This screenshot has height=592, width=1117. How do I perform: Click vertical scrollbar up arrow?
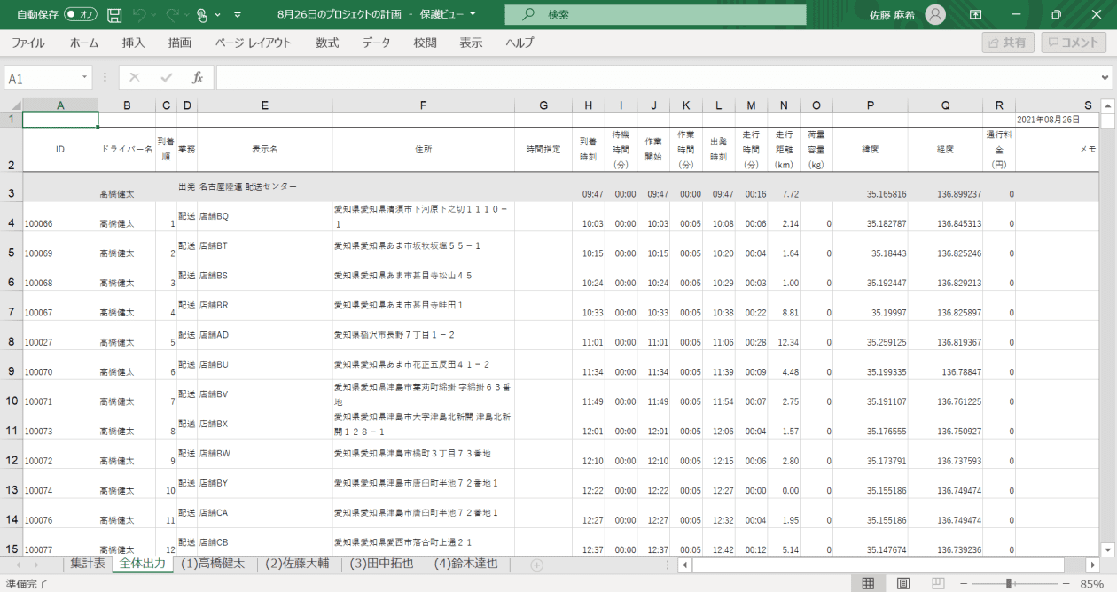1107,106
